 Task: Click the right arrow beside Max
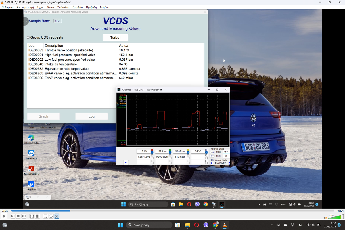coord(212,152)
